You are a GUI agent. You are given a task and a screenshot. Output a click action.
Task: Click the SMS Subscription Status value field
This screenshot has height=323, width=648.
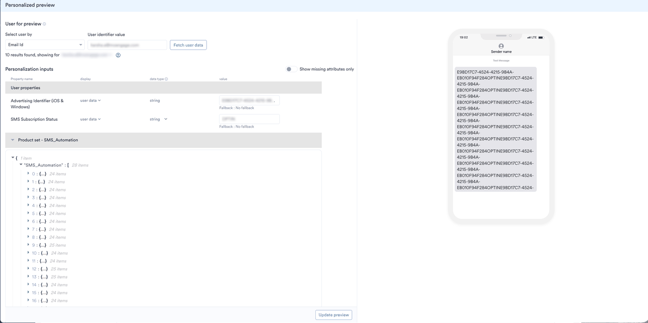click(x=249, y=119)
